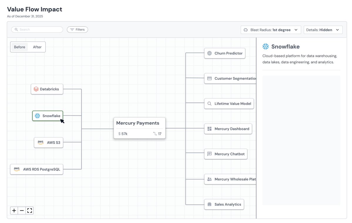Click the magnifier icon beside Lifetime Value Model
The width and height of the screenshot is (352, 223).
pos(209,103)
